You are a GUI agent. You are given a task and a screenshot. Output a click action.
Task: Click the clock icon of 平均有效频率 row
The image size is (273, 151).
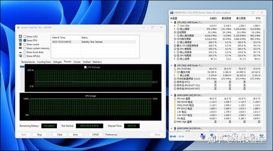(x=175, y=39)
